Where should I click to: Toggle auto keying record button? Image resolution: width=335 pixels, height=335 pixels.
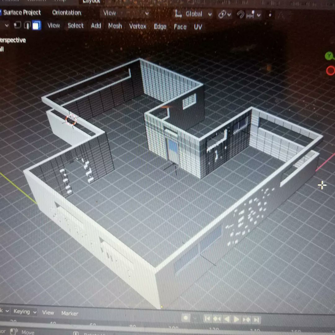tap(186, 318)
